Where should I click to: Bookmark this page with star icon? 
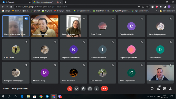pyautogui.click(x=147, y=7)
